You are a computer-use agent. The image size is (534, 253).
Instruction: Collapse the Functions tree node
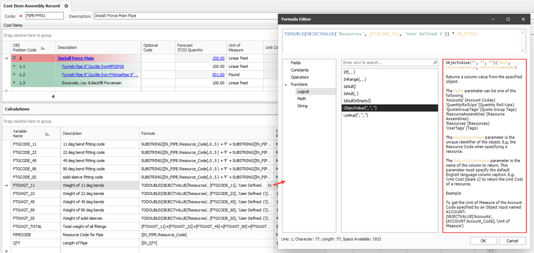click(286, 85)
